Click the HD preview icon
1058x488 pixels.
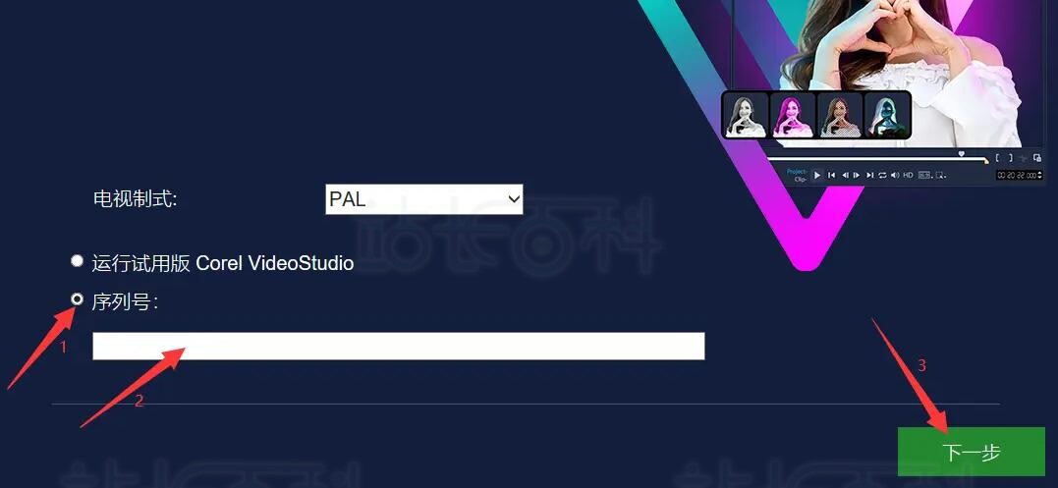[x=909, y=175]
